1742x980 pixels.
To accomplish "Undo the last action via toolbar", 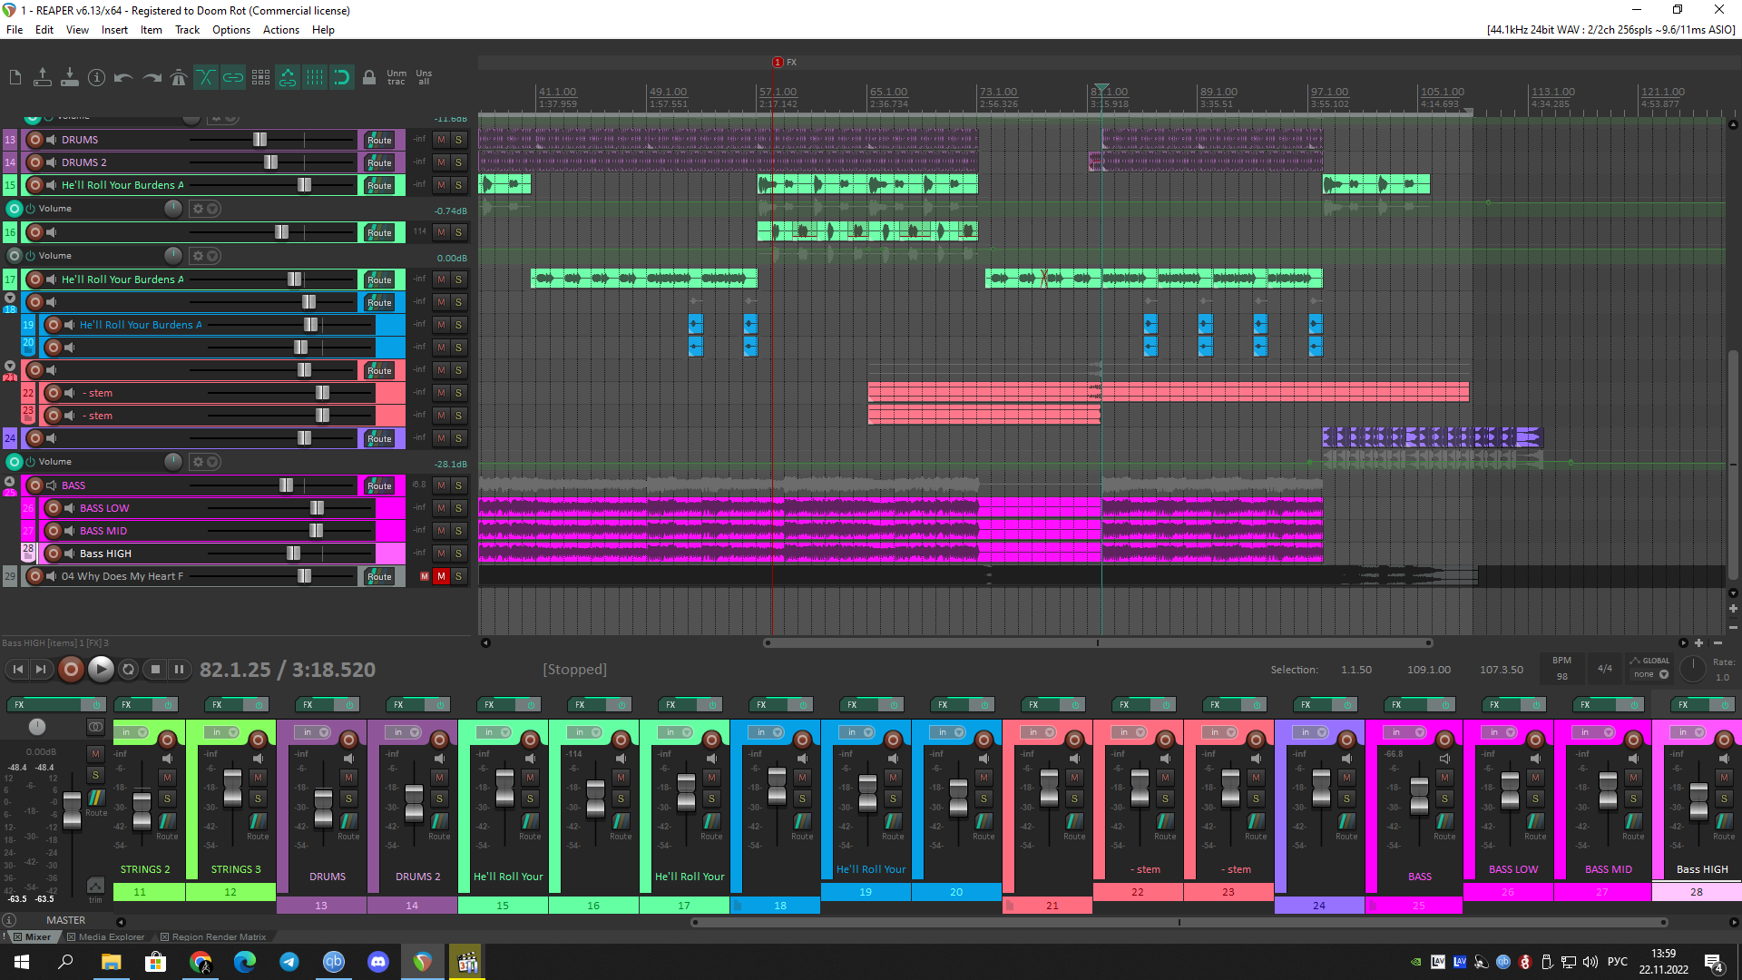I will pos(124,78).
